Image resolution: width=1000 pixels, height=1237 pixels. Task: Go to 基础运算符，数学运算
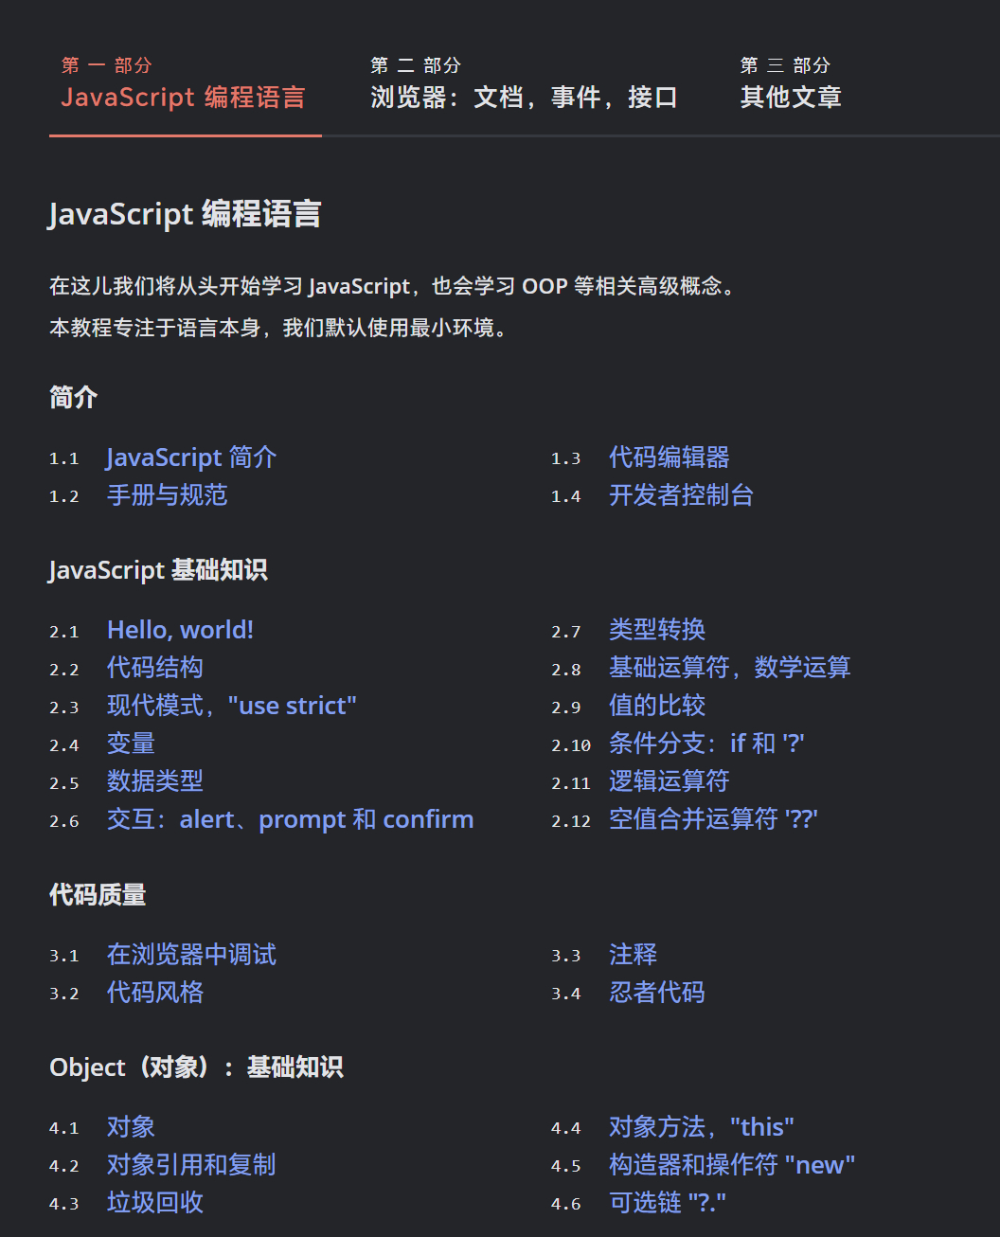point(729,668)
